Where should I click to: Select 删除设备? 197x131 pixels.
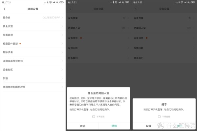pos(33,52)
